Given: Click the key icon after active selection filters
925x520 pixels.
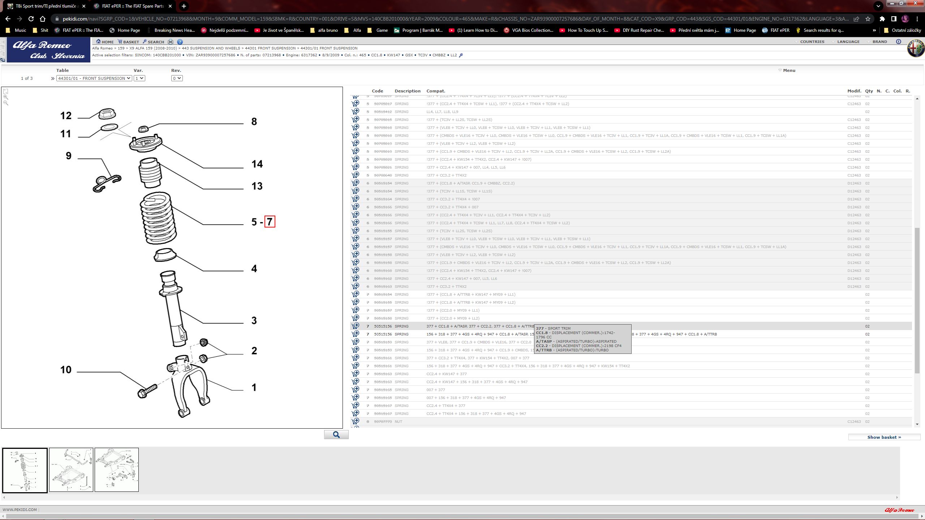Looking at the screenshot, I should (461, 55).
